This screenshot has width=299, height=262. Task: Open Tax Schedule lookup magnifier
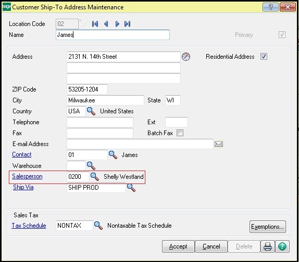pos(98,226)
